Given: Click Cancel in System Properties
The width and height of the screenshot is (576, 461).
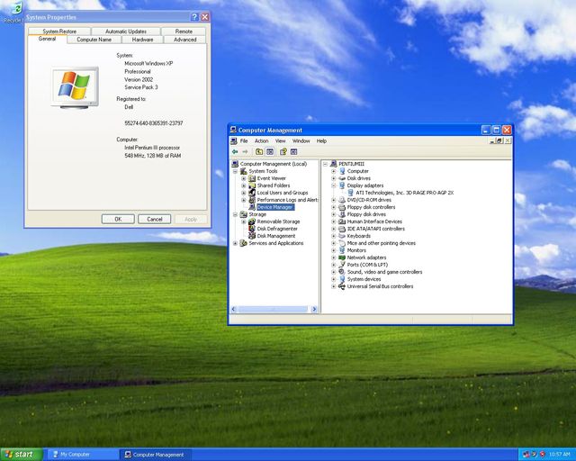Looking at the screenshot, I should [155, 219].
